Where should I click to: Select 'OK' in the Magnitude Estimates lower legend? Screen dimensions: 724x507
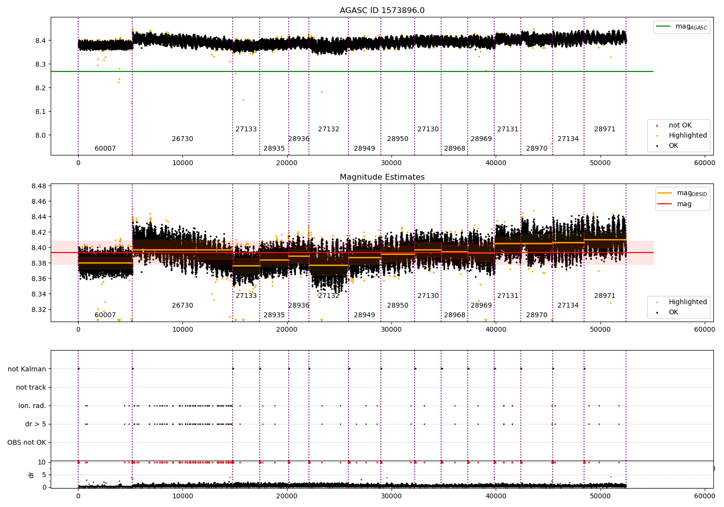(x=673, y=312)
